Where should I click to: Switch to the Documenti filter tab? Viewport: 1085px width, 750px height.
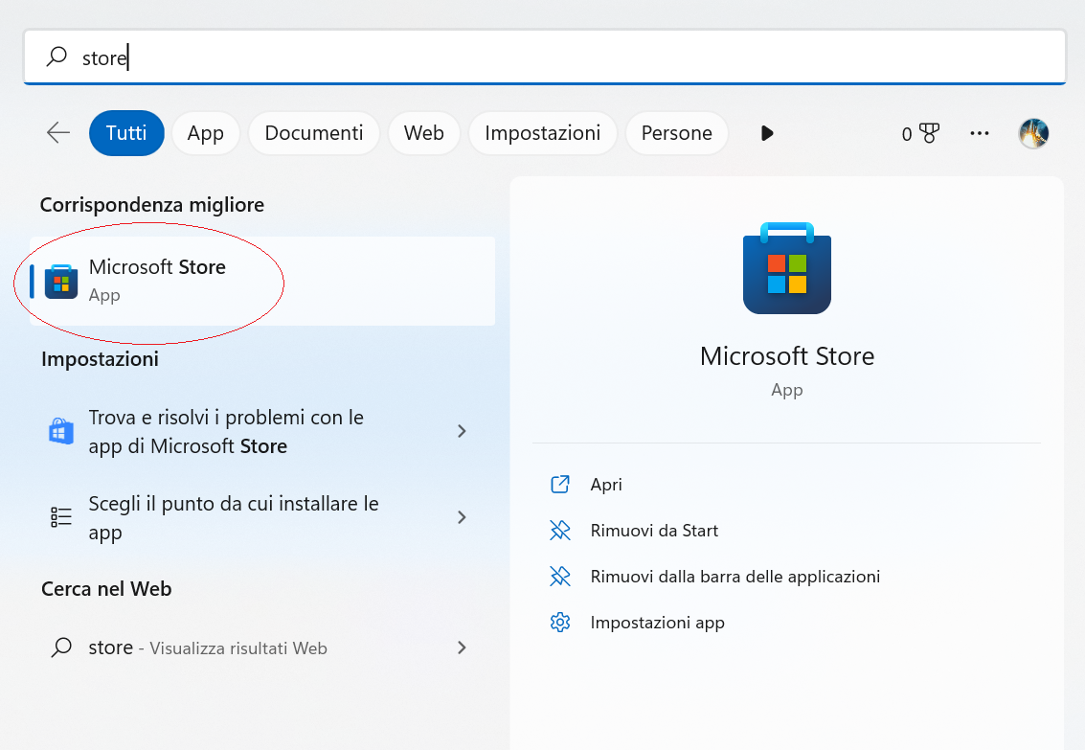[314, 133]
